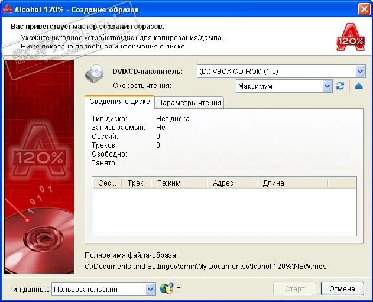Open the DVD/CD-накопитель drive dropdown
The height and width of the screenshot is (302, 373).
[x=361, y=72]
